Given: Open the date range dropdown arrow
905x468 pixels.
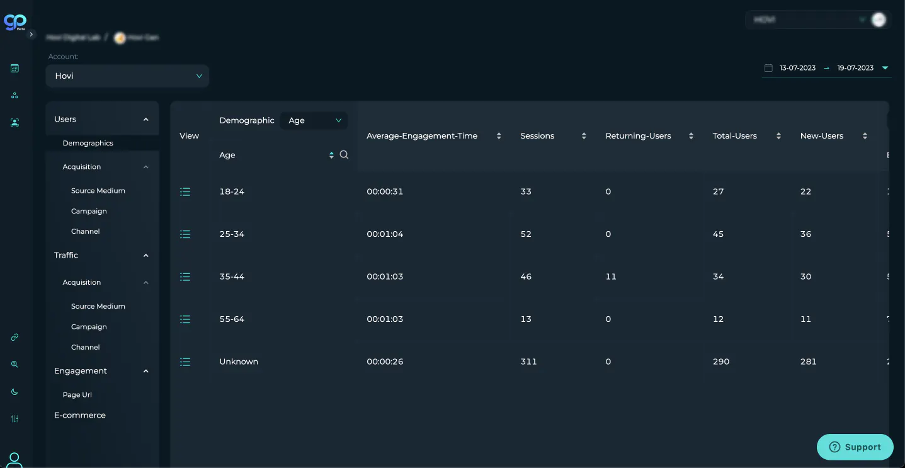Looking at the screenshot, I should 885,68.
